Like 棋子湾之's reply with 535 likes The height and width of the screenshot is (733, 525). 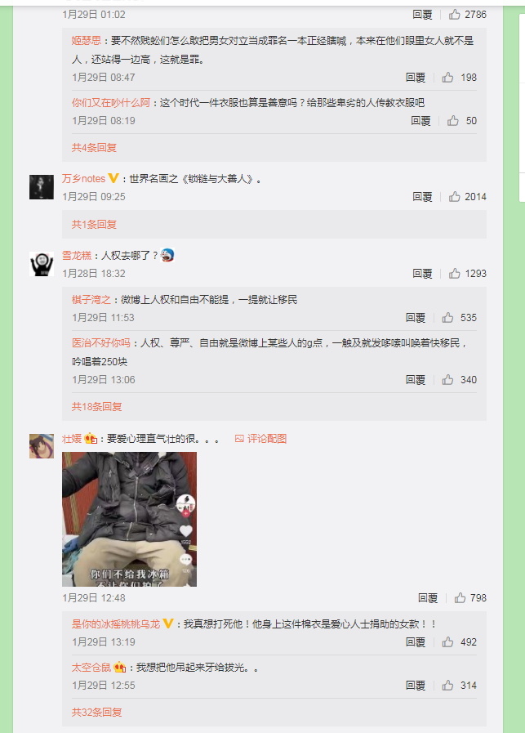[x=448, y=317]
